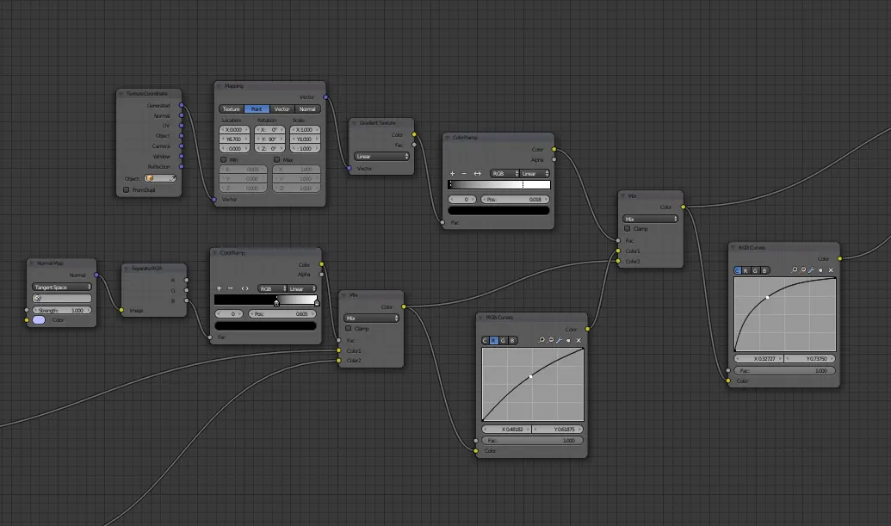This screenshot has width=891, height=526.
Task: Click Normal Map Color swatch
Action: 39,319
